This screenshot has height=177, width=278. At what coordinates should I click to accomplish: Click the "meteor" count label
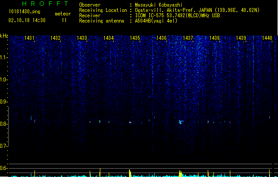point(63,14)
